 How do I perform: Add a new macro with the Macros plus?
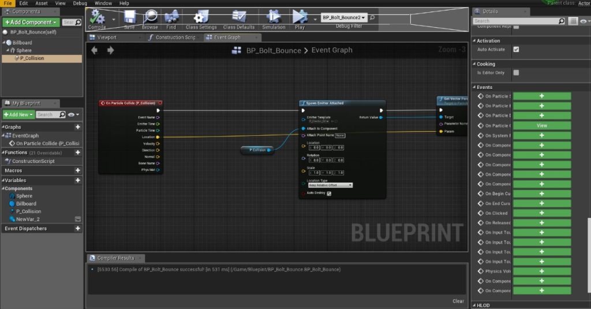click(x=78, y=170)
